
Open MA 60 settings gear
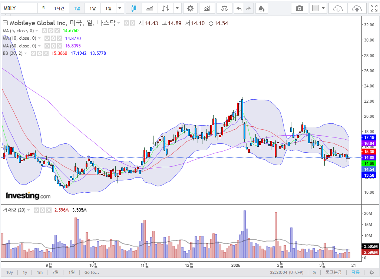[x=53, y=46]
